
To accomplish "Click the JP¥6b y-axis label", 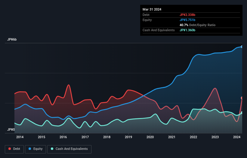I will tap(12, 40).
